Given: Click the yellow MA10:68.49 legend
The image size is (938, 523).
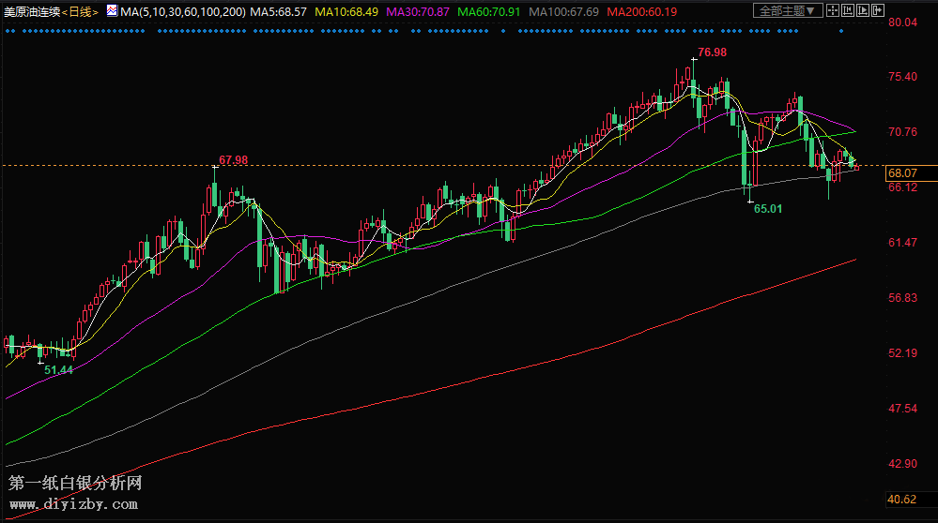Looking at the screenshot, I should (346, 11).
